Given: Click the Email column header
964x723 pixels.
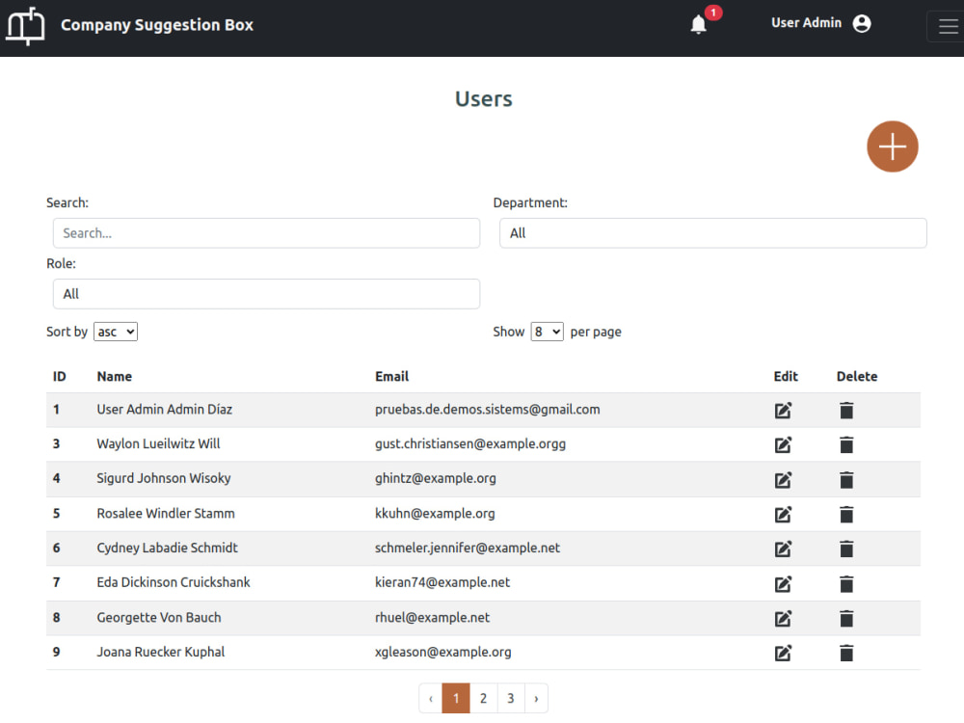Looking at the screenshot, I should tap(391, 376).
